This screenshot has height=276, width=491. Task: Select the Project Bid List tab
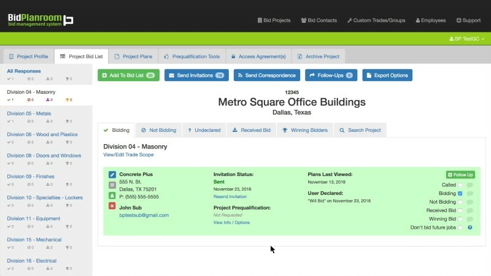coord(81,56)
